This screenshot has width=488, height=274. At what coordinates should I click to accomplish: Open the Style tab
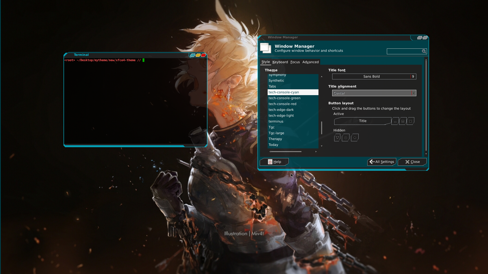(266, 62)
